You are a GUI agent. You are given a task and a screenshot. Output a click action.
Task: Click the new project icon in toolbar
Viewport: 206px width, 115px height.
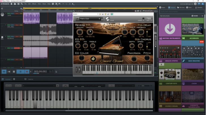[x=11, y=4]
